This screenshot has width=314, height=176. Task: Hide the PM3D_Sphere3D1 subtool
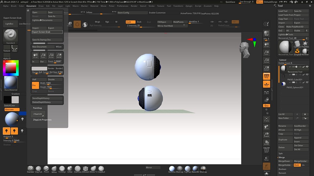coord(307,82)
